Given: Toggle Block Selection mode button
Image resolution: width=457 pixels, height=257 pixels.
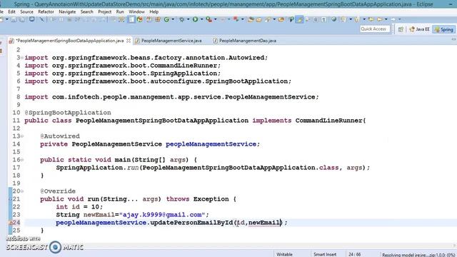Looking at the screenshot, I should point(316,19).
